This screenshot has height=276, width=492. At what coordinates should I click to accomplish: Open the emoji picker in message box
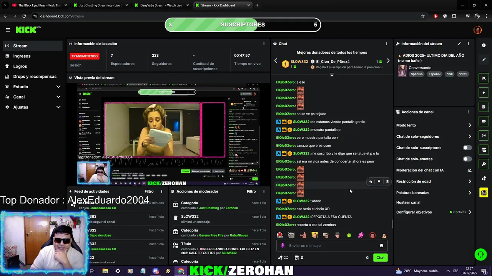(x=381, y=246)
